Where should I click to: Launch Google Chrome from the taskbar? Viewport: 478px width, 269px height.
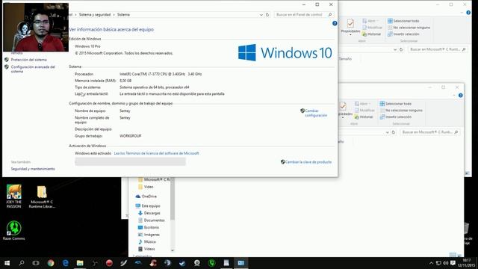(51, 263)
